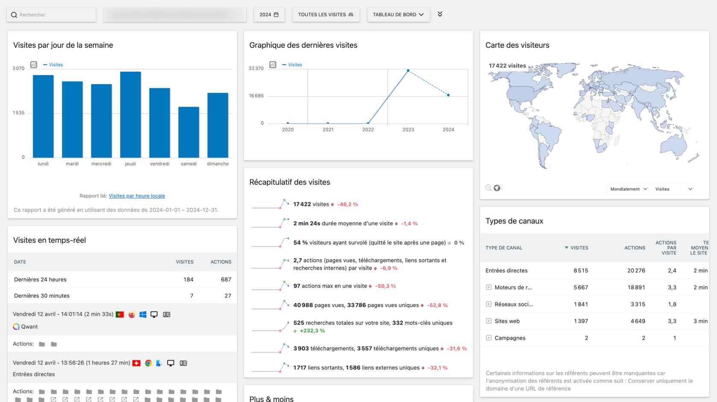This screenshot has height=402, width=717.
Task: Expand the Réseaux soci... channel row
Action: pos(488,304)
